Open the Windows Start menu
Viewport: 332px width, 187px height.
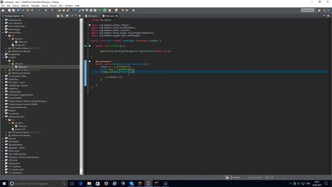4,183
